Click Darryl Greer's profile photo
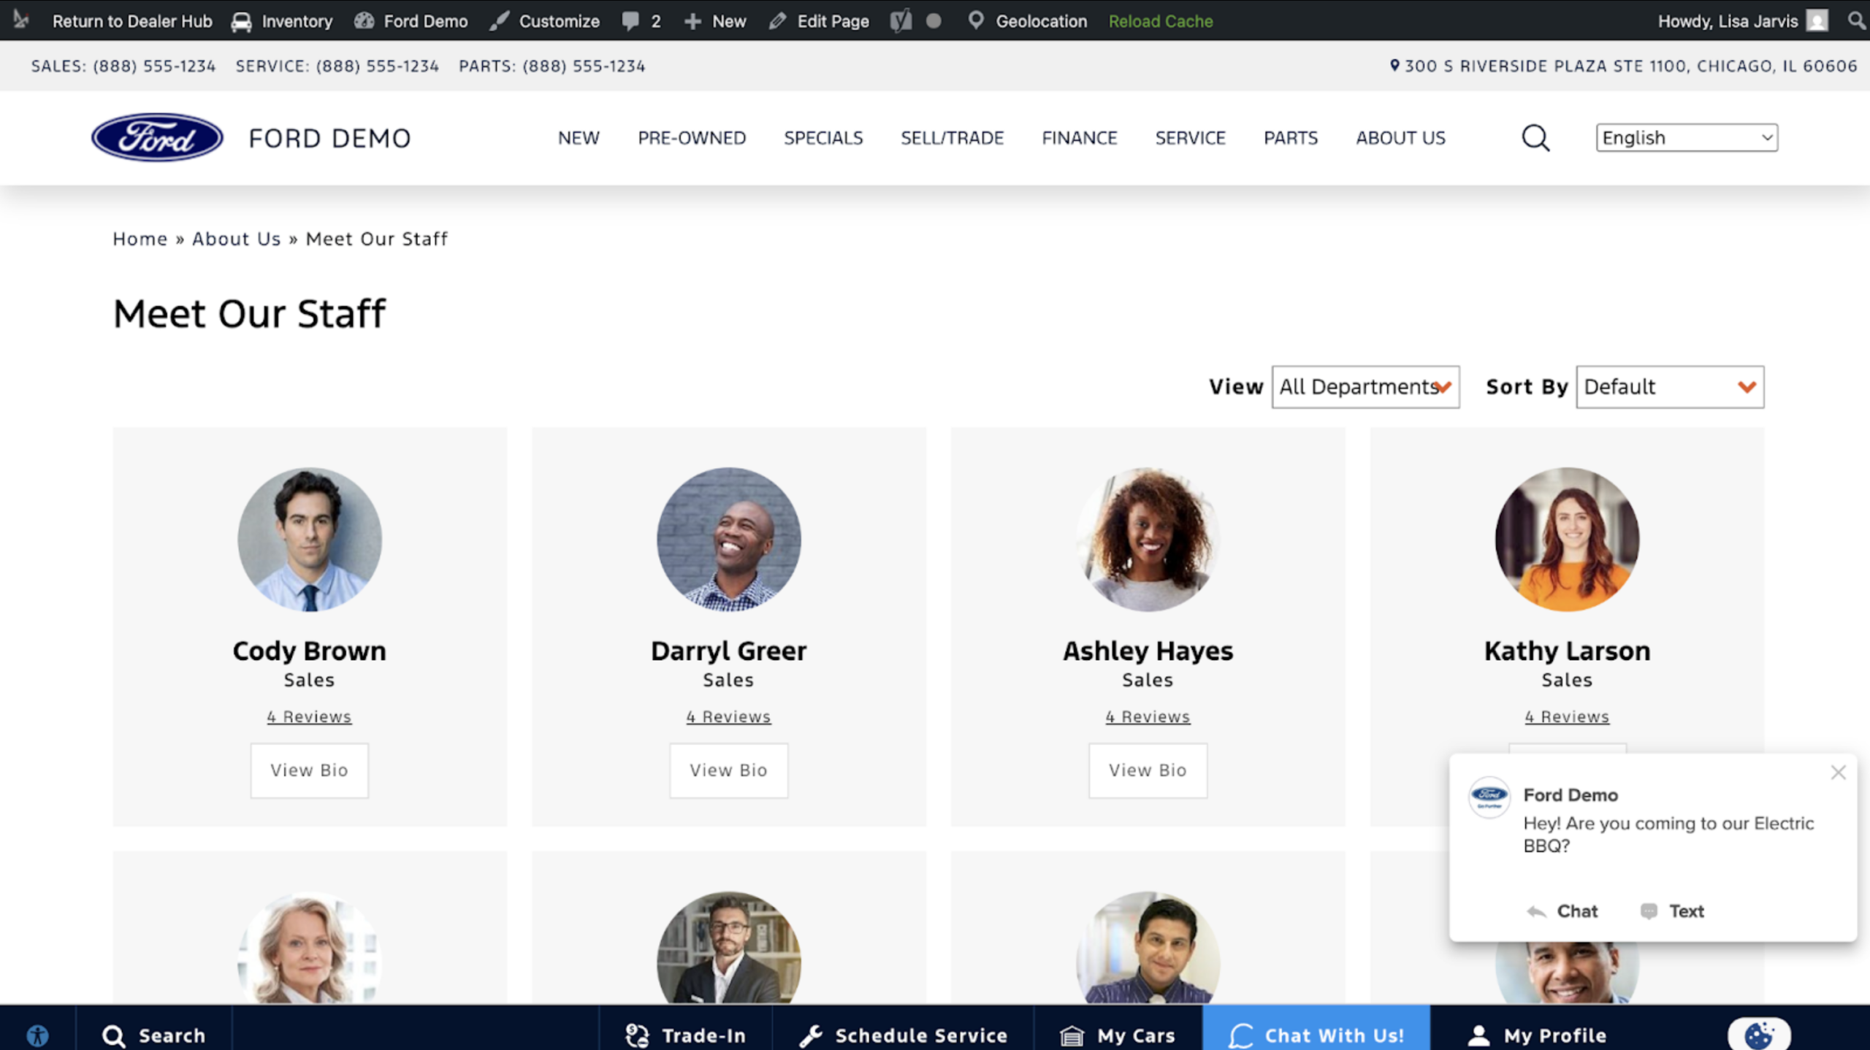The width and height of the screenshot is (1870, 1050). (x=729, y=539)
